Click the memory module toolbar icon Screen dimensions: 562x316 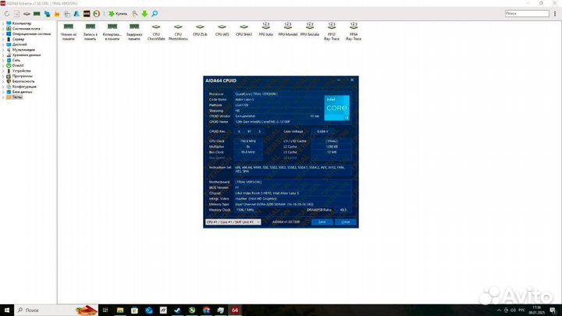click(x=37, y=13)
